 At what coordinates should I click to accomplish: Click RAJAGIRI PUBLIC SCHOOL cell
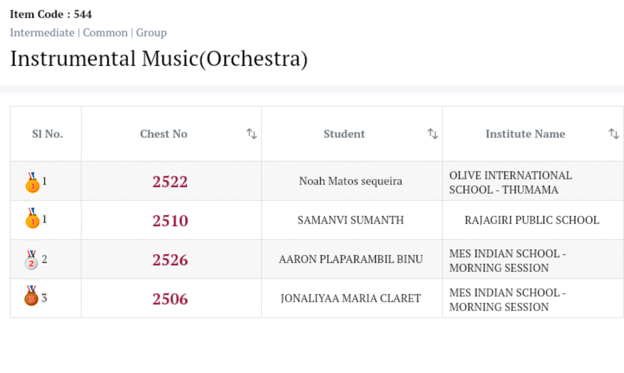531,220
